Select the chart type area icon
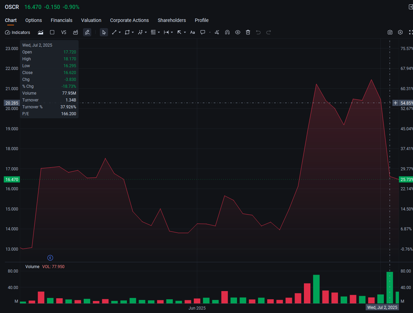The image size is (413, 313). (x=40, y=32)
